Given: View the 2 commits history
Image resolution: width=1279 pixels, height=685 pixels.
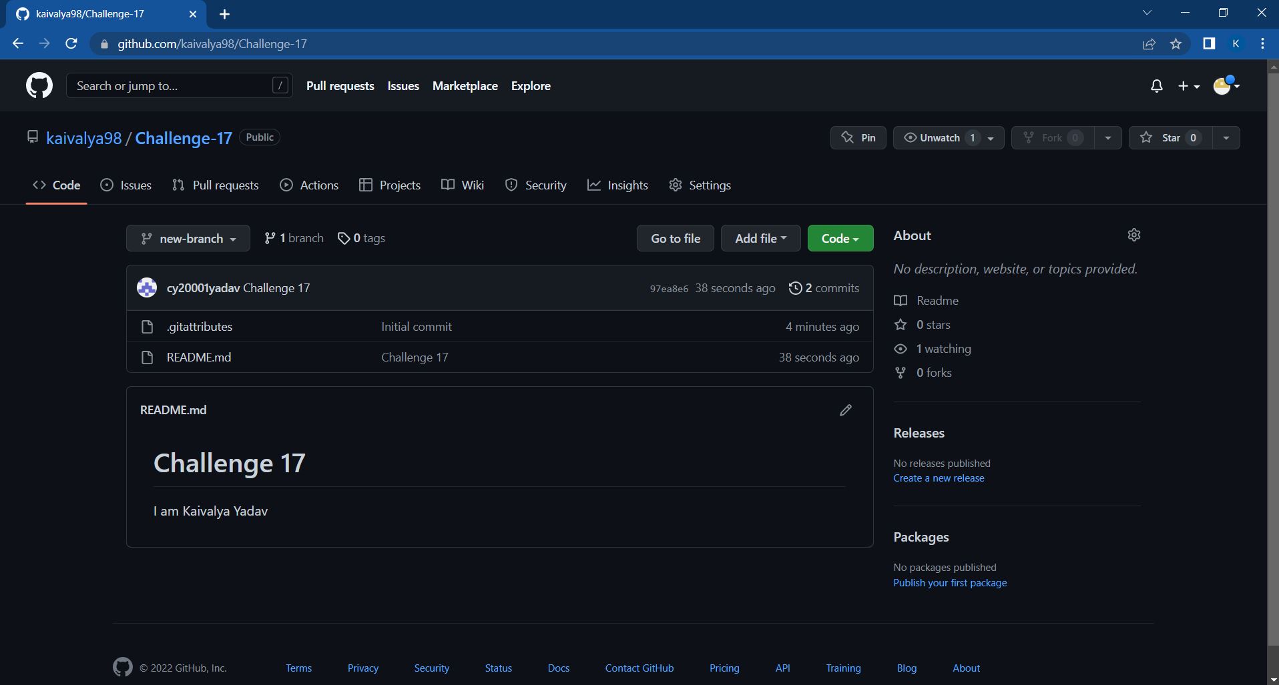Looking at the screenshot, I should [x=824, y=288].
